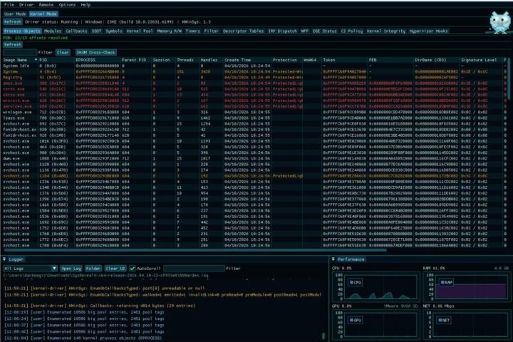This screenshot has width=513, height=342.
Task: Click the NET legend marker in graph
Action: 440,320
